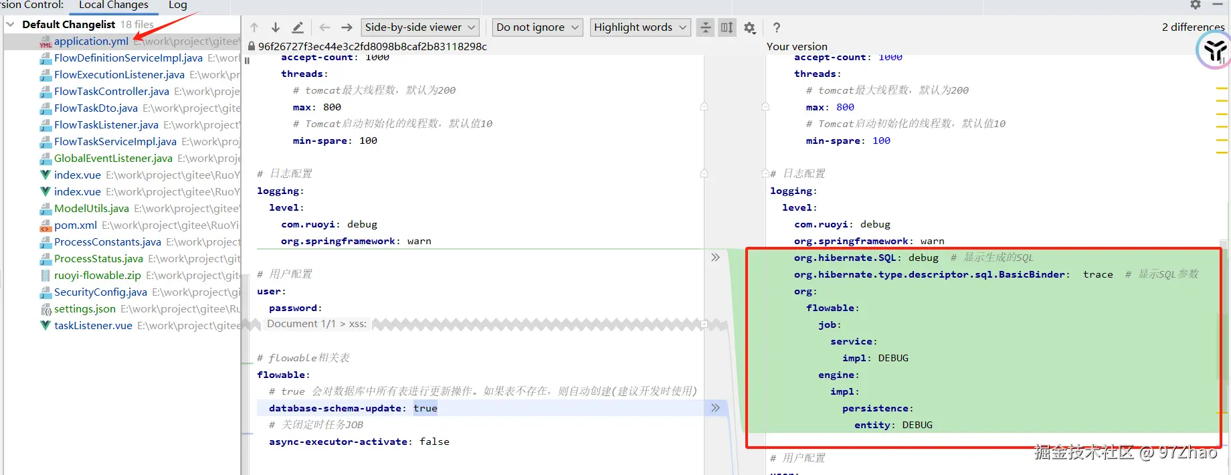Click the pencil jump-to-source icon
This screenshot has width=1231, height=475.
(298, 27)
